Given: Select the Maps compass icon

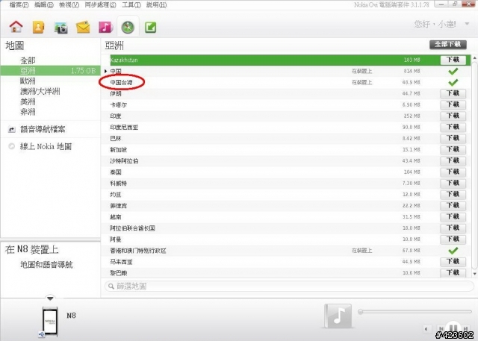Looking at the screenshot, I should [128, 28].
